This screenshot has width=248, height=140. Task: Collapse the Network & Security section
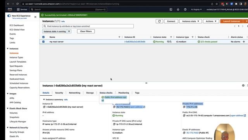point(8,128)
